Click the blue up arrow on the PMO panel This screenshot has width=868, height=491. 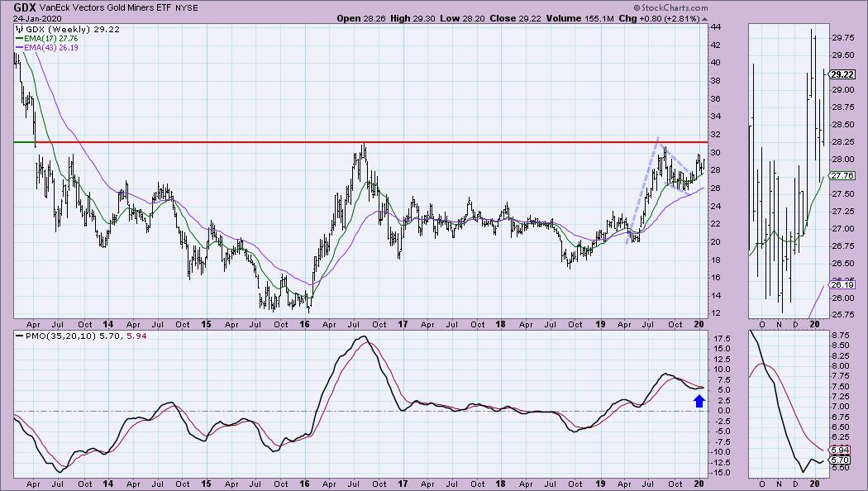(x=699, y=401)
